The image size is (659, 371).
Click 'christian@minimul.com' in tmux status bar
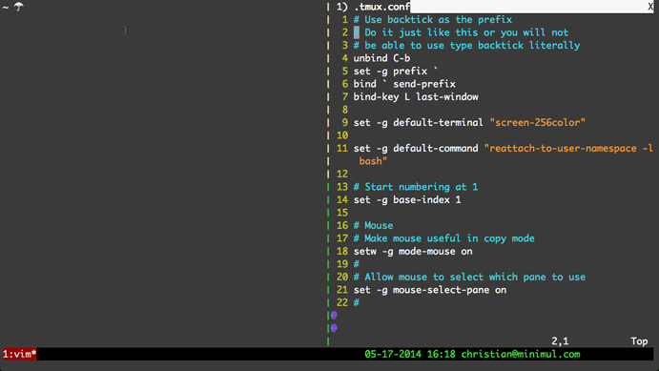[521, 354]
